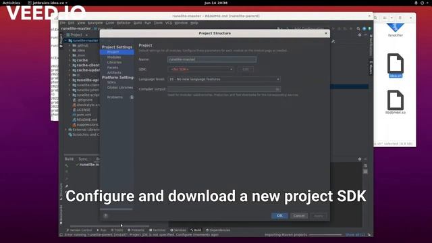Collapse the runelite-master root tree node
This screenshot has width=432, height=243.
point(66,40)
